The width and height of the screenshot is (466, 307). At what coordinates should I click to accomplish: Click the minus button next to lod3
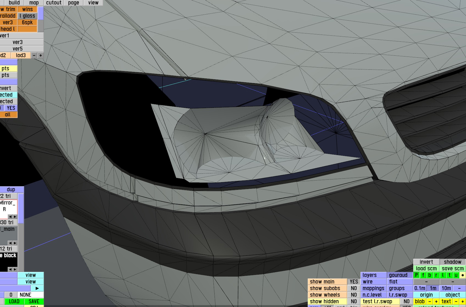click(34, 55)
